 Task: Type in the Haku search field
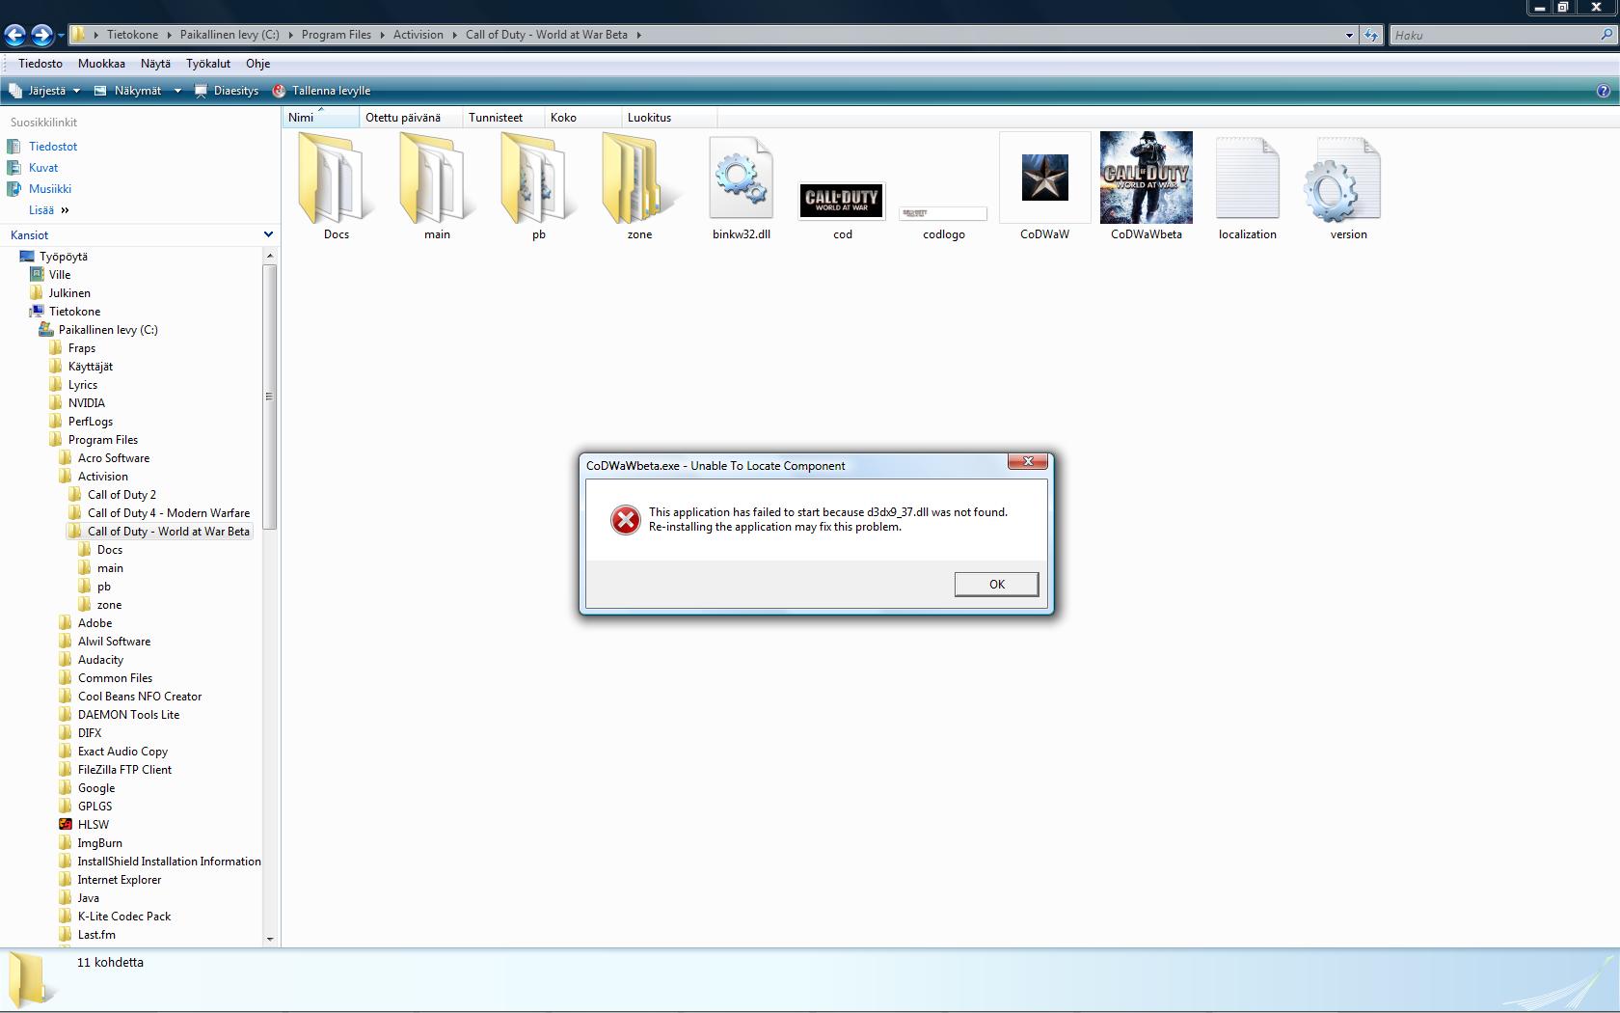tap(1495, 35)
